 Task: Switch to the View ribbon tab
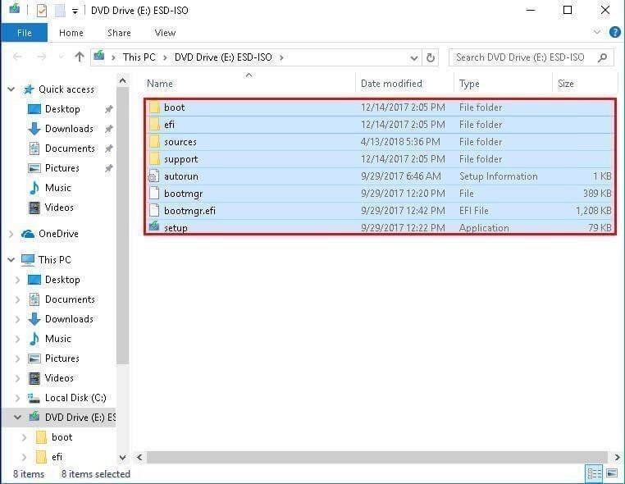tap(165, 33)
